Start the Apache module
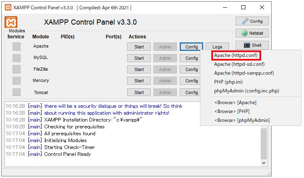The width and height of the screenshot is (304, 178). (x=139, y=47)
